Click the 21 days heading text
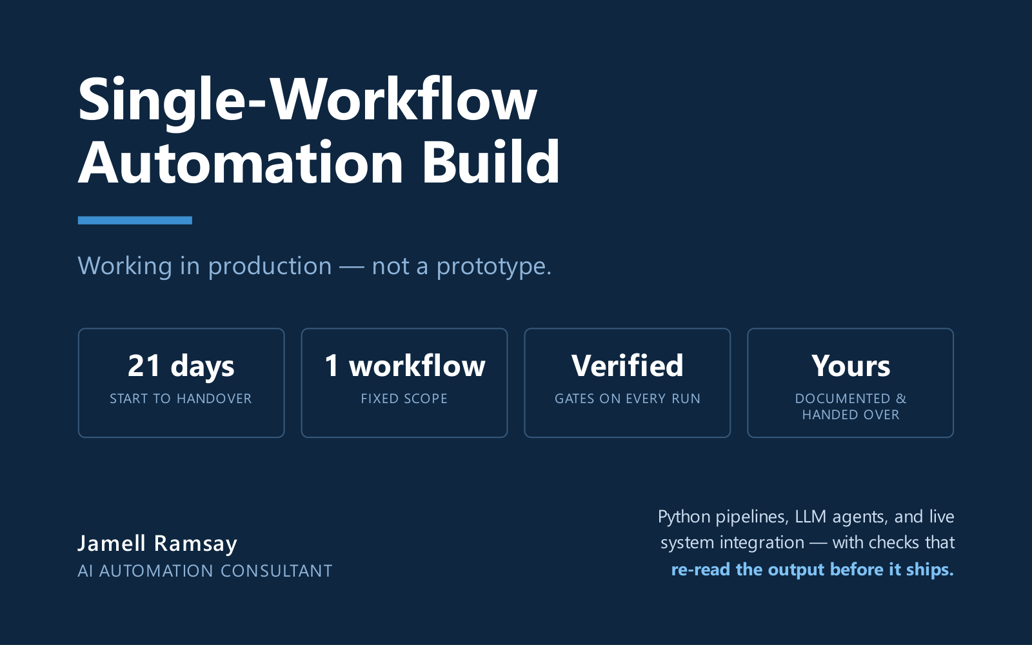Screen dimensions: 1032x645 coord(181,366)
